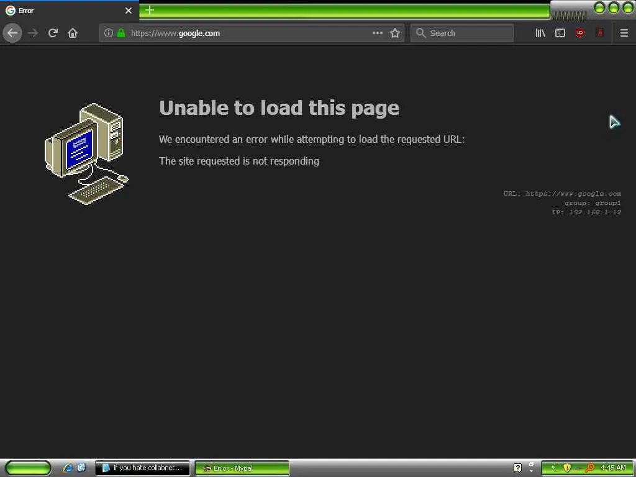Click 'The site requested is not responding'
Screen dimensions: 636x477
pos(239,161)
